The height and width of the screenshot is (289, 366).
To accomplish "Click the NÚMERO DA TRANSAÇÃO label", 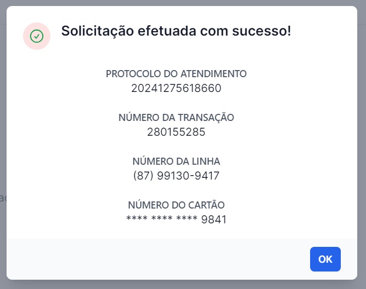I will pyautogui.click(x=176, y=117).
